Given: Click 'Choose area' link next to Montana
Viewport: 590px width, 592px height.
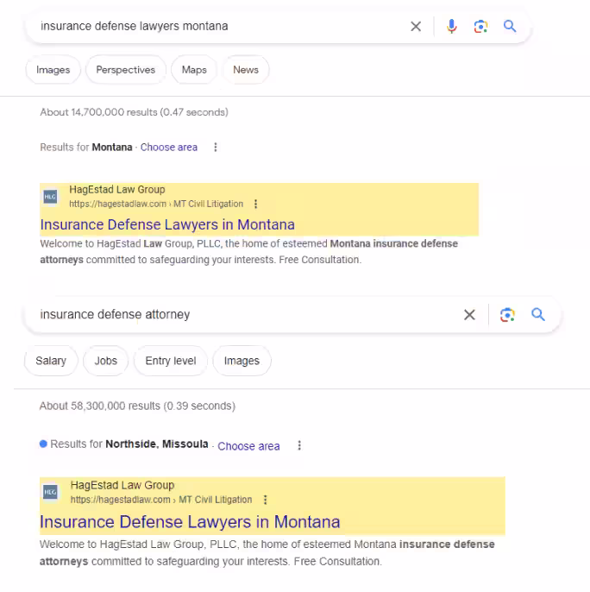Looking at the screenshot, I should tap(169, 148).
